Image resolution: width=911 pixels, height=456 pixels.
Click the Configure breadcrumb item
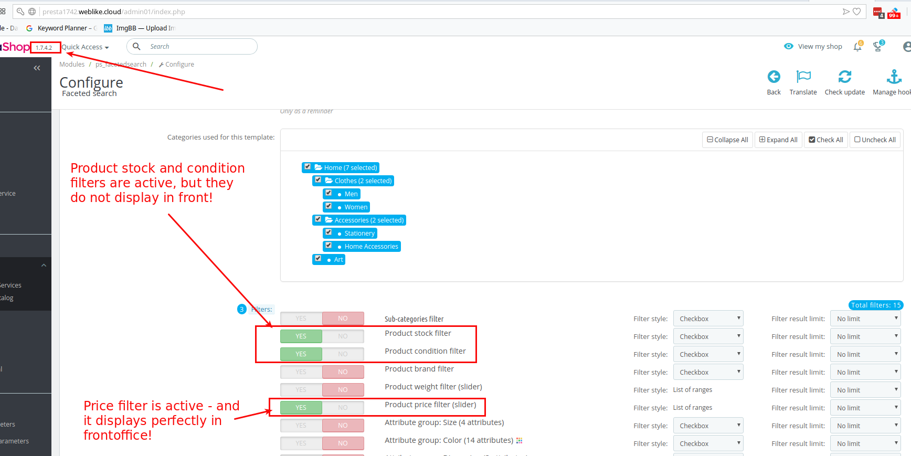[x=176, y=64]
